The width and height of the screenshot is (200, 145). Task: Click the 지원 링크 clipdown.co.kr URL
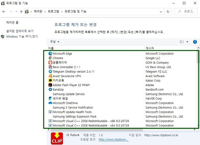coord(161,135)
